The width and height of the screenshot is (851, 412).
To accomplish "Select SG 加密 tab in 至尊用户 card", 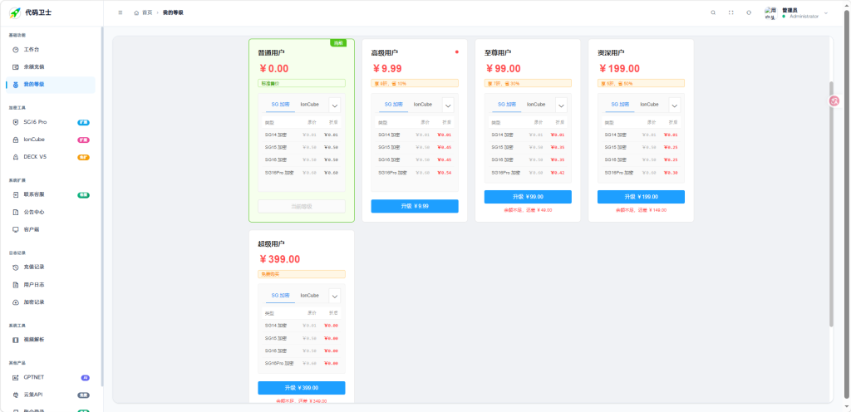I will tap(507, 105).
